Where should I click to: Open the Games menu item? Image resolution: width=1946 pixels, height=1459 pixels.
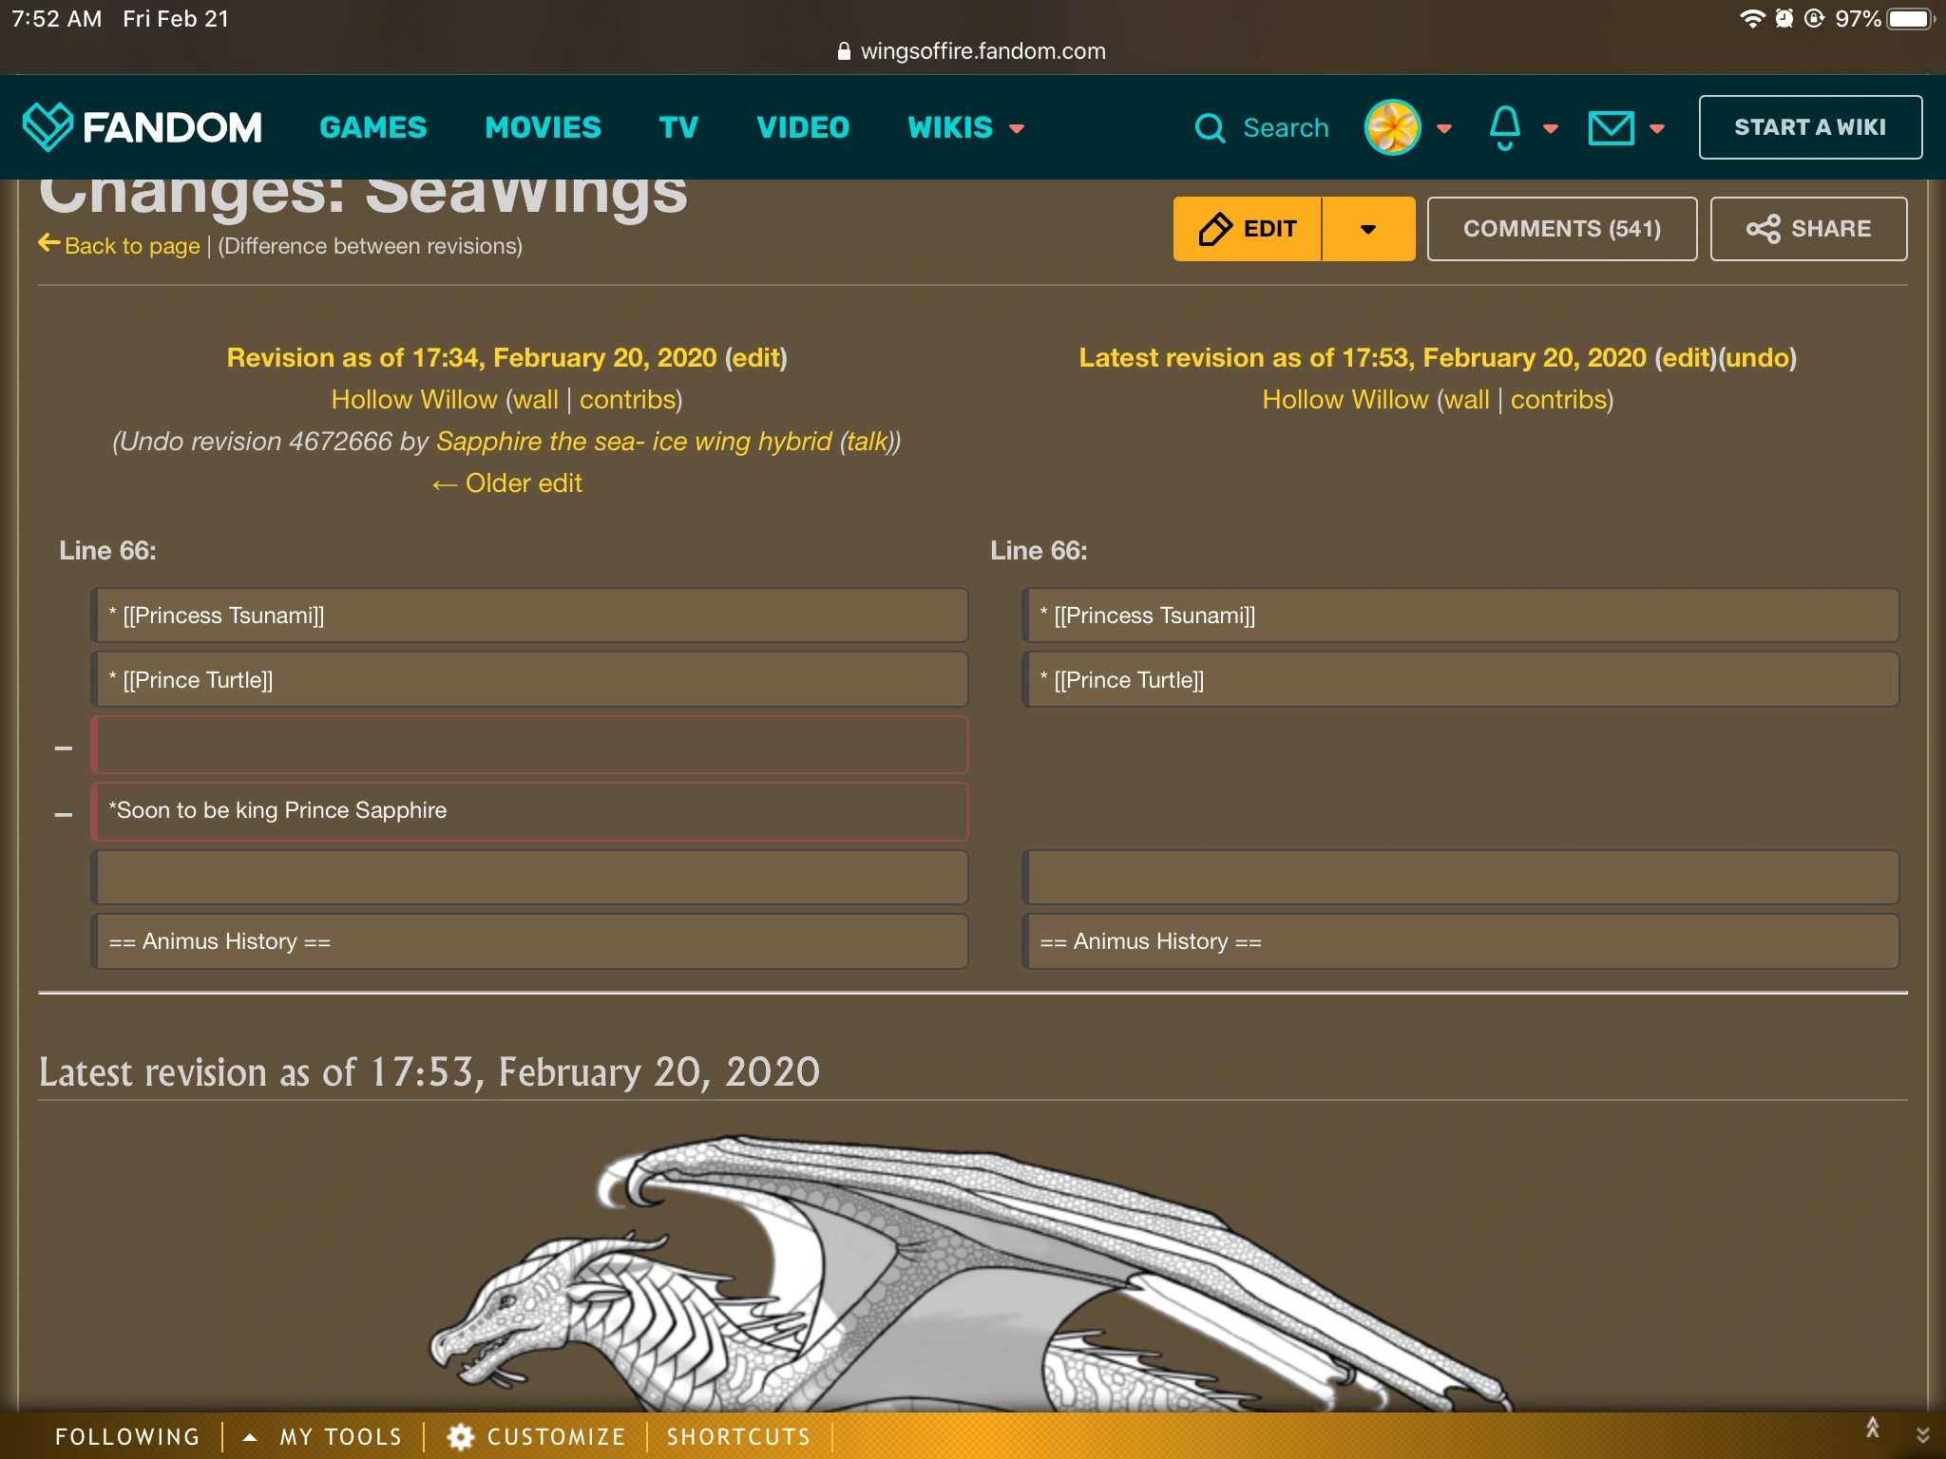click(x=373, y=127)
